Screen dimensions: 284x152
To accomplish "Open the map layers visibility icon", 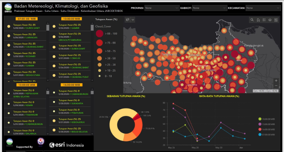I will [x=270, y=20].
